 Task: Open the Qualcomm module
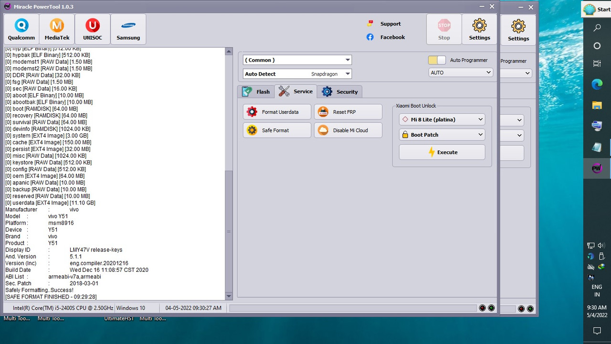click(x=21, y=29)
